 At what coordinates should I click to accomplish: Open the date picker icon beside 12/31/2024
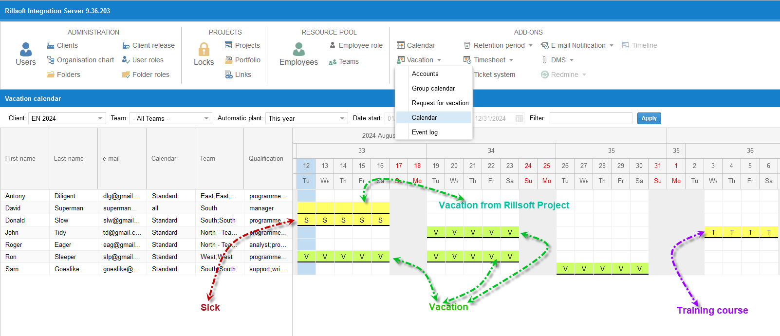pos(519,118)
